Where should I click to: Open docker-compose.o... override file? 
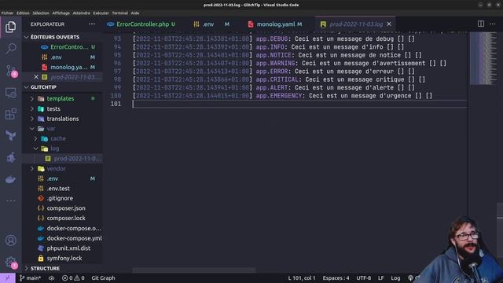pyautogui.click(x=62, y=228)
